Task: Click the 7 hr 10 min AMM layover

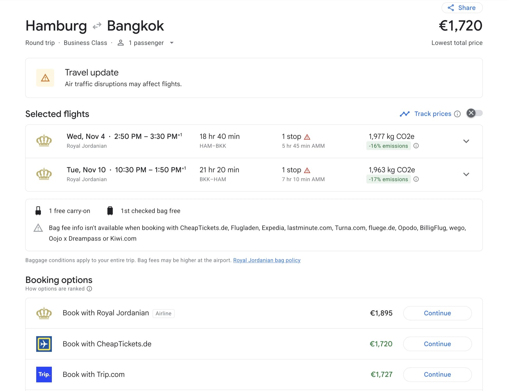Action: click(303, 179)
